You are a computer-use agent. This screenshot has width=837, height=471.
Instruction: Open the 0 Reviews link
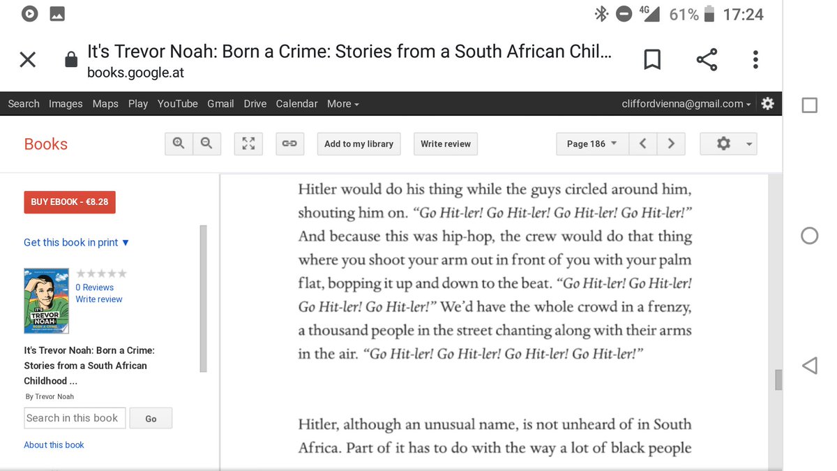point(95,287)
